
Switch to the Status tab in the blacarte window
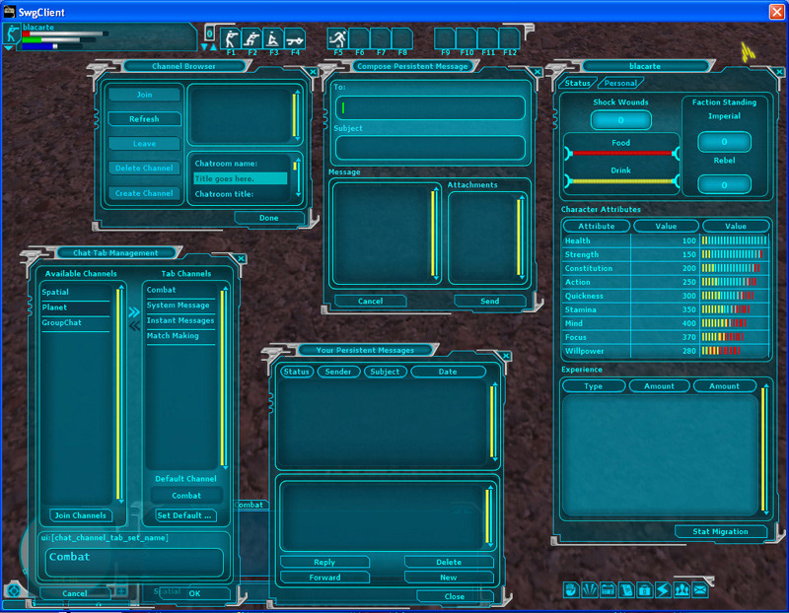[x=577, y=83]
